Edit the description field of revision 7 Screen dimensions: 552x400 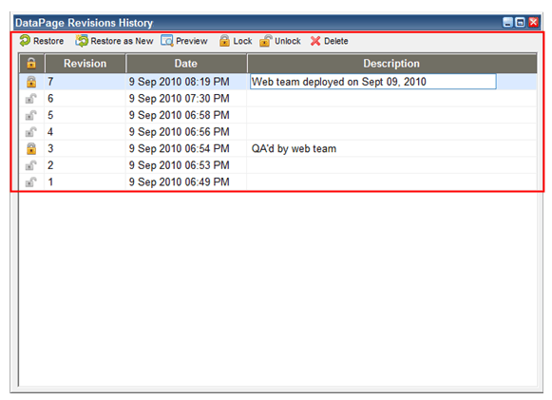(373, 82)
